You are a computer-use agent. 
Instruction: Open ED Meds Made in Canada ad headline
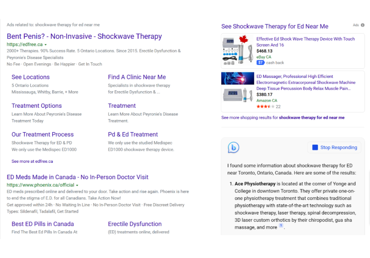pyautogui.click(x=77, y=177)
